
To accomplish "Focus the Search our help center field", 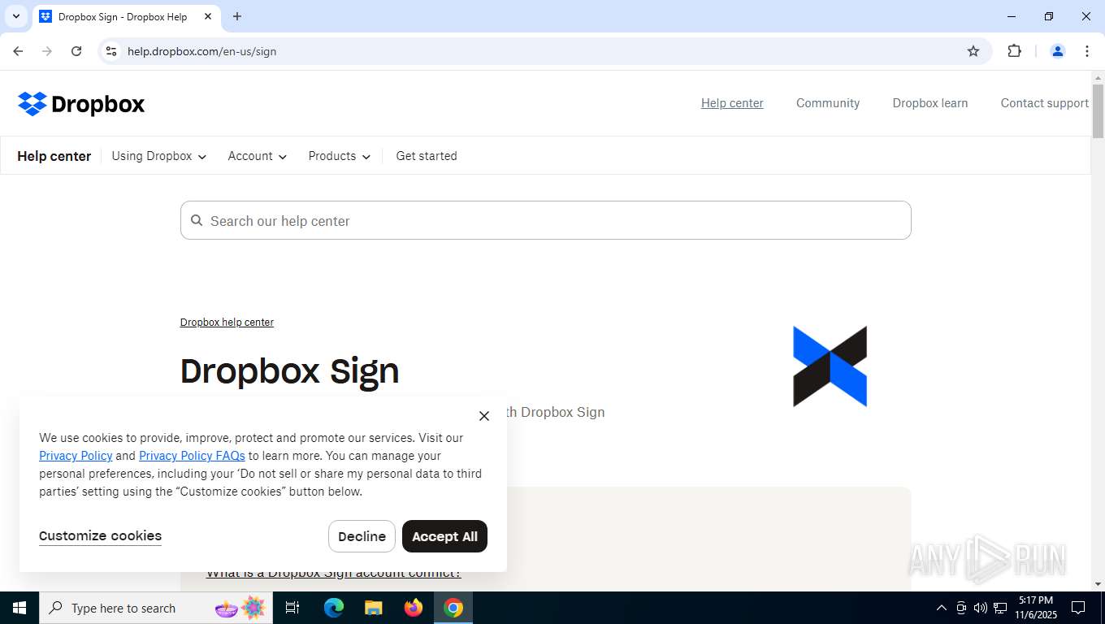I will tap(546, 220).
